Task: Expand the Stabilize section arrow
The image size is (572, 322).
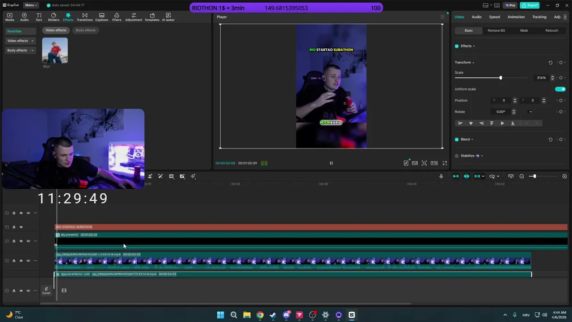Action: [482, 156]
